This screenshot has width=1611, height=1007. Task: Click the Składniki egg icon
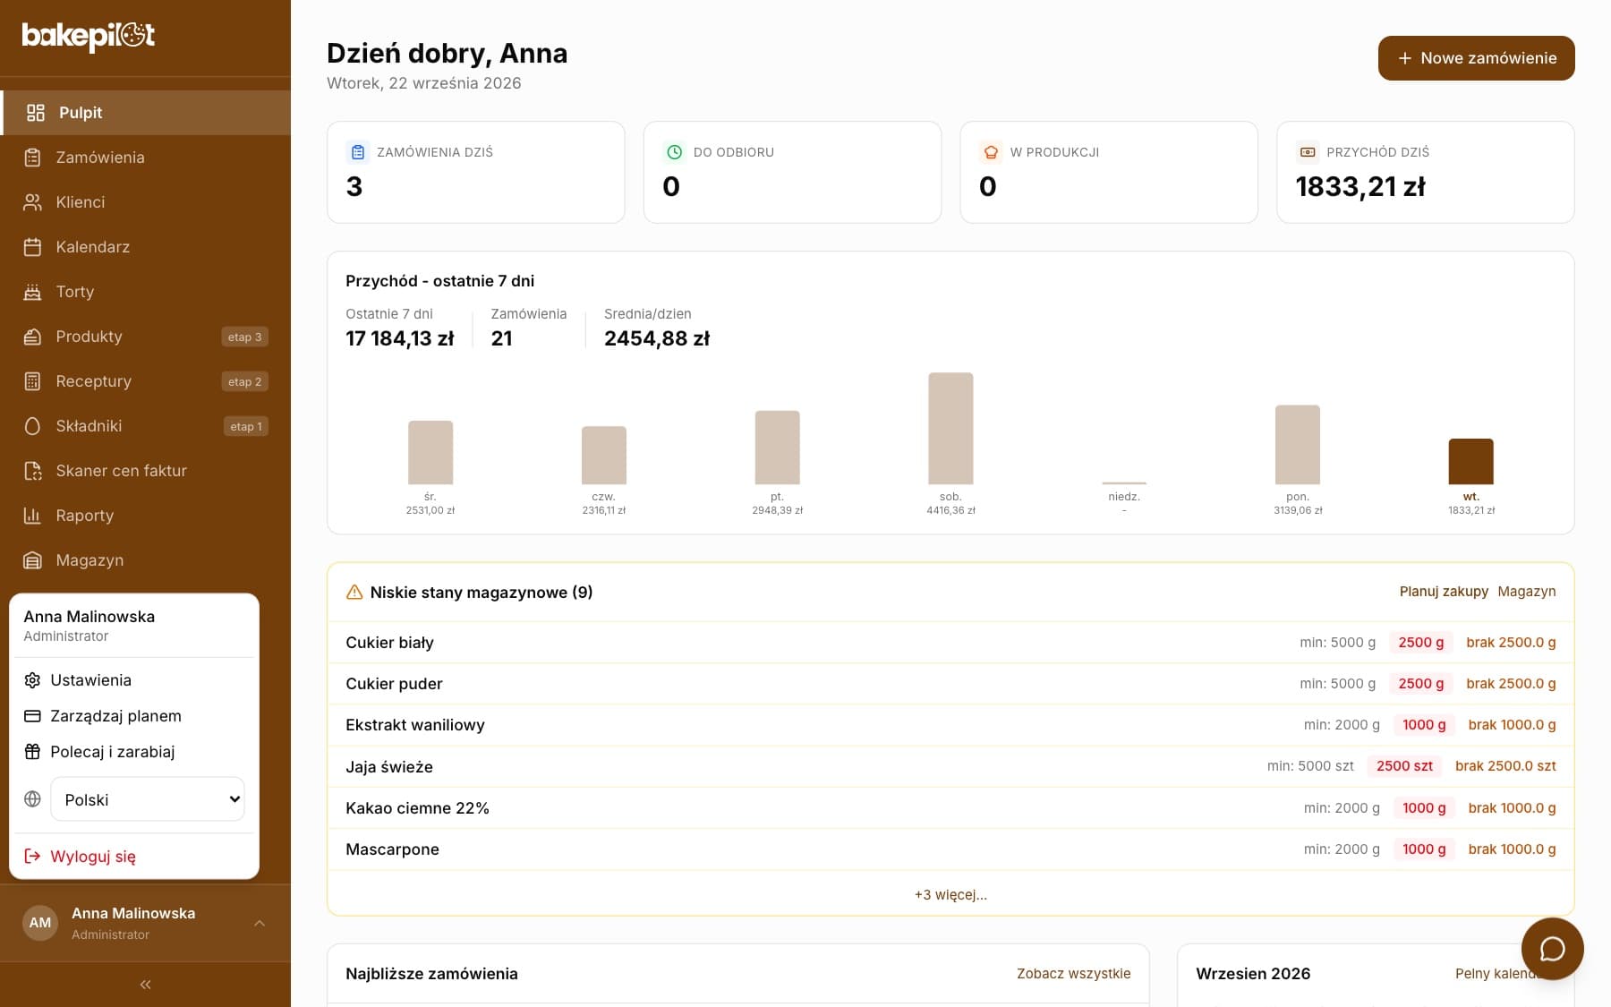[x=32, y=426]
